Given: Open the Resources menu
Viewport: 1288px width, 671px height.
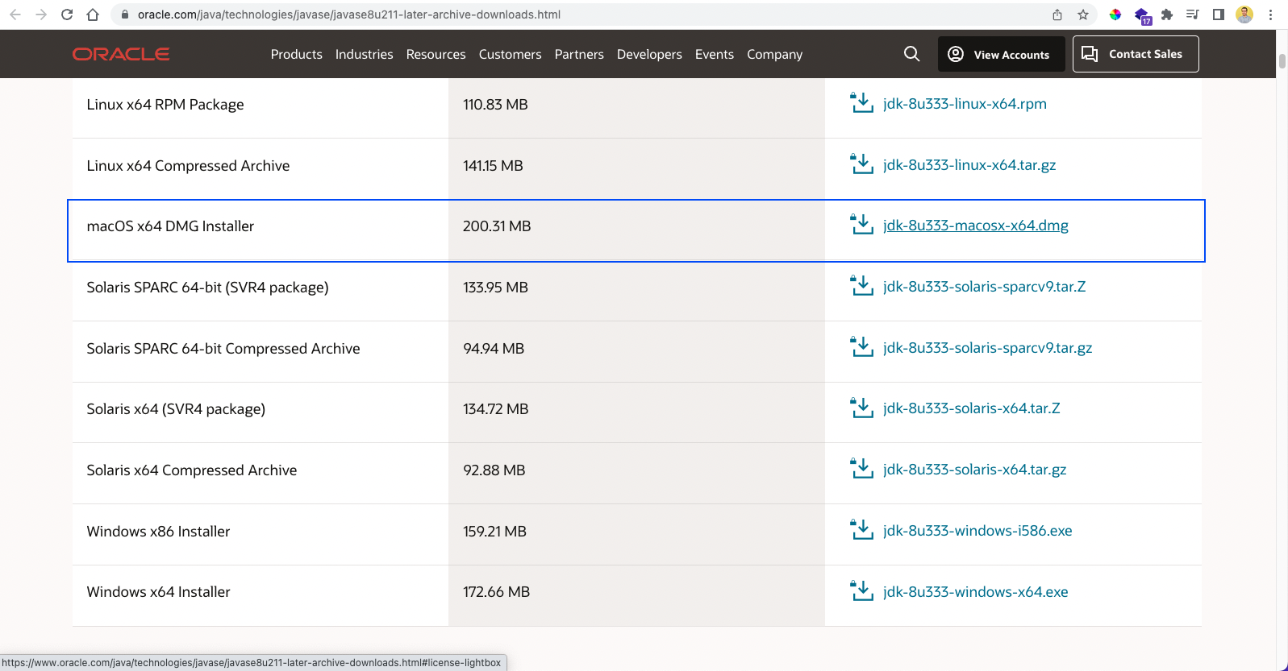Looking at the screenshot, I should point(436,54).
